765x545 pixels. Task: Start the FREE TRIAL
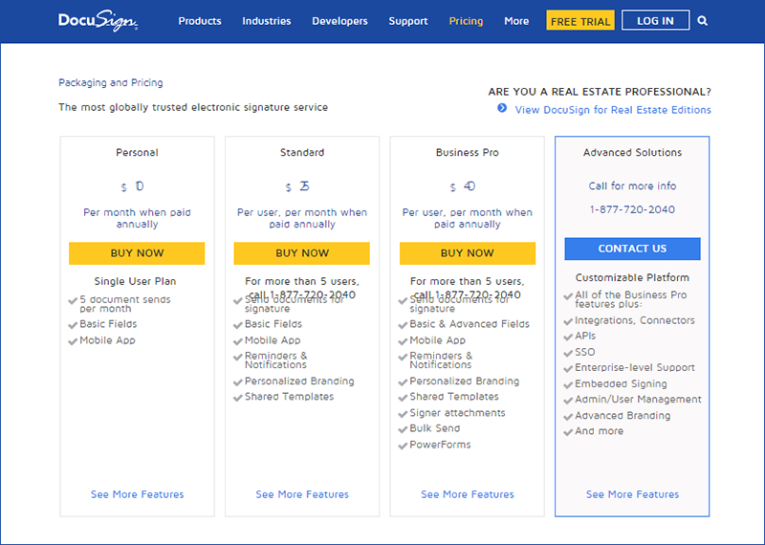pyautogui.click(x=580, y=20)
